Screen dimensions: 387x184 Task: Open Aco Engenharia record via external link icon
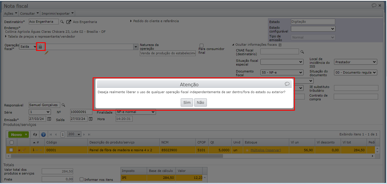click(x=69, y=22)
